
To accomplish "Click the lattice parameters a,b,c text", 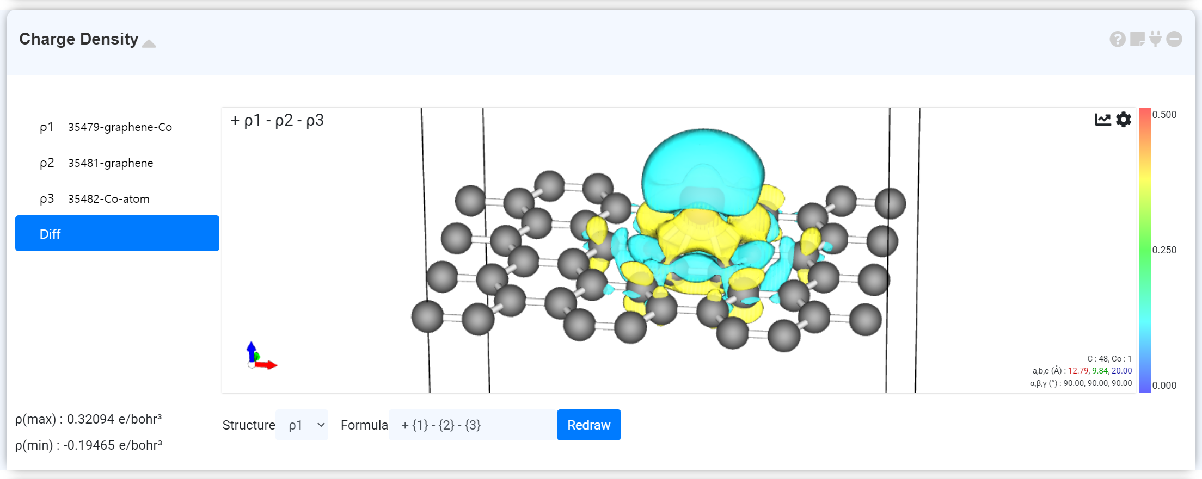I will (1082, 371).
